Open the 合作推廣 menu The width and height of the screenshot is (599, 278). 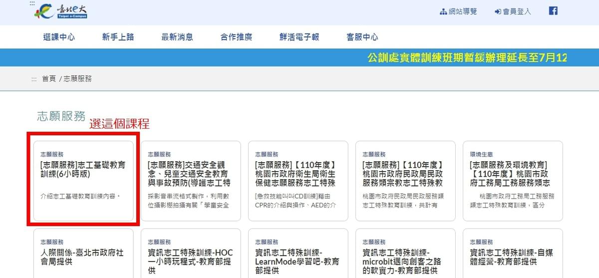pos(236,37)
